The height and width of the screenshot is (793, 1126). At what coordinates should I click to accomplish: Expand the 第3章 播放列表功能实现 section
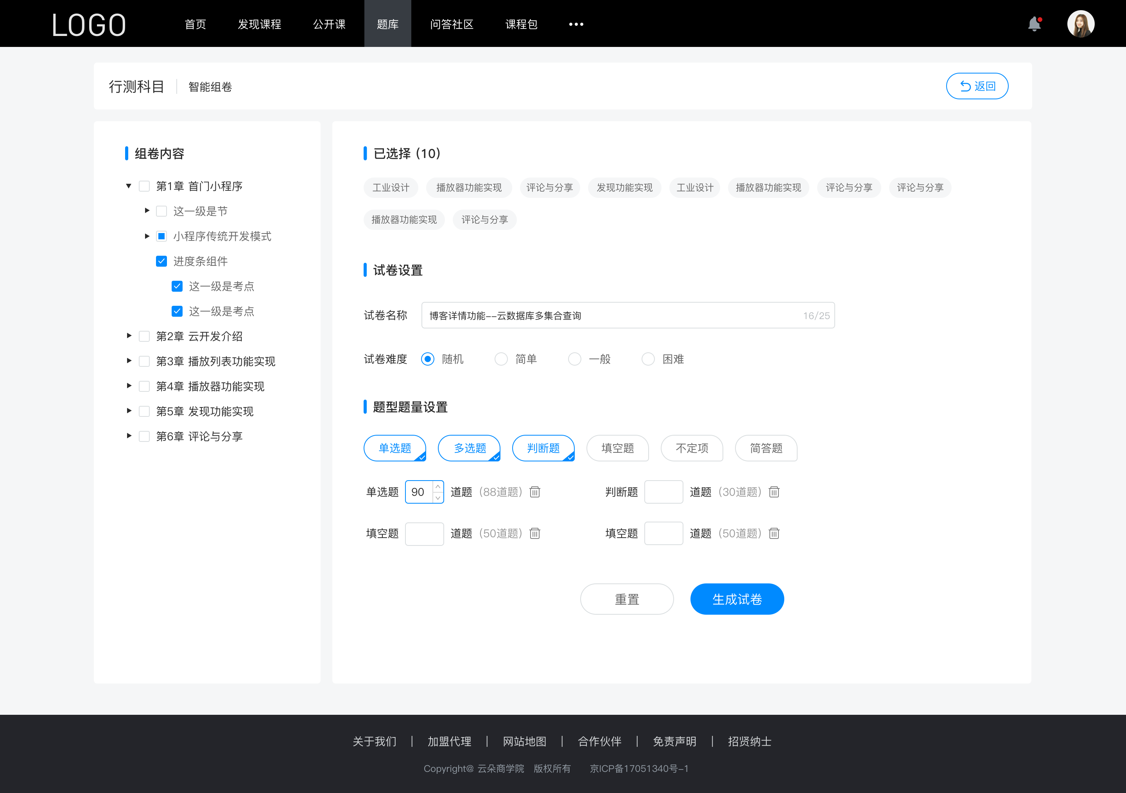127,361
